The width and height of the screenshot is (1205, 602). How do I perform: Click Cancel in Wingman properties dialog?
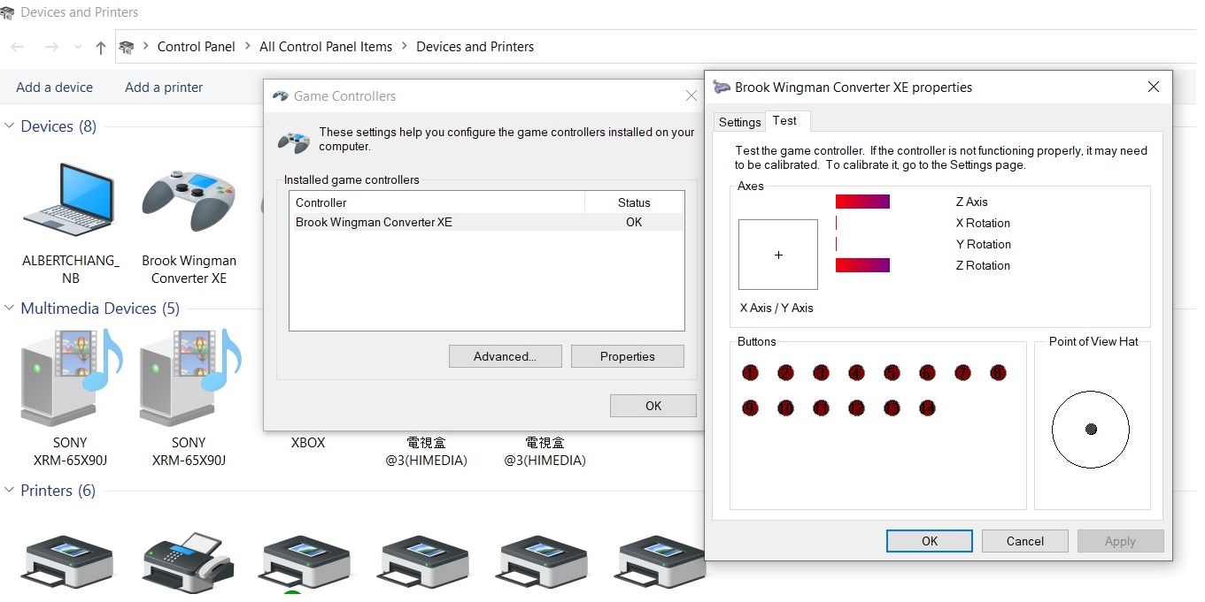pos(1025,541)
